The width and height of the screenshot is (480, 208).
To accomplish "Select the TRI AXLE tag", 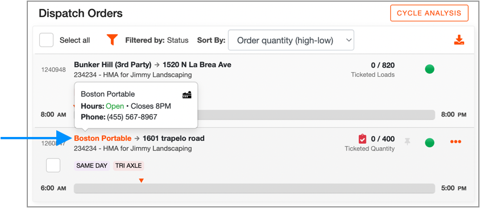I will pyautogui.click(x=129, y=166).
